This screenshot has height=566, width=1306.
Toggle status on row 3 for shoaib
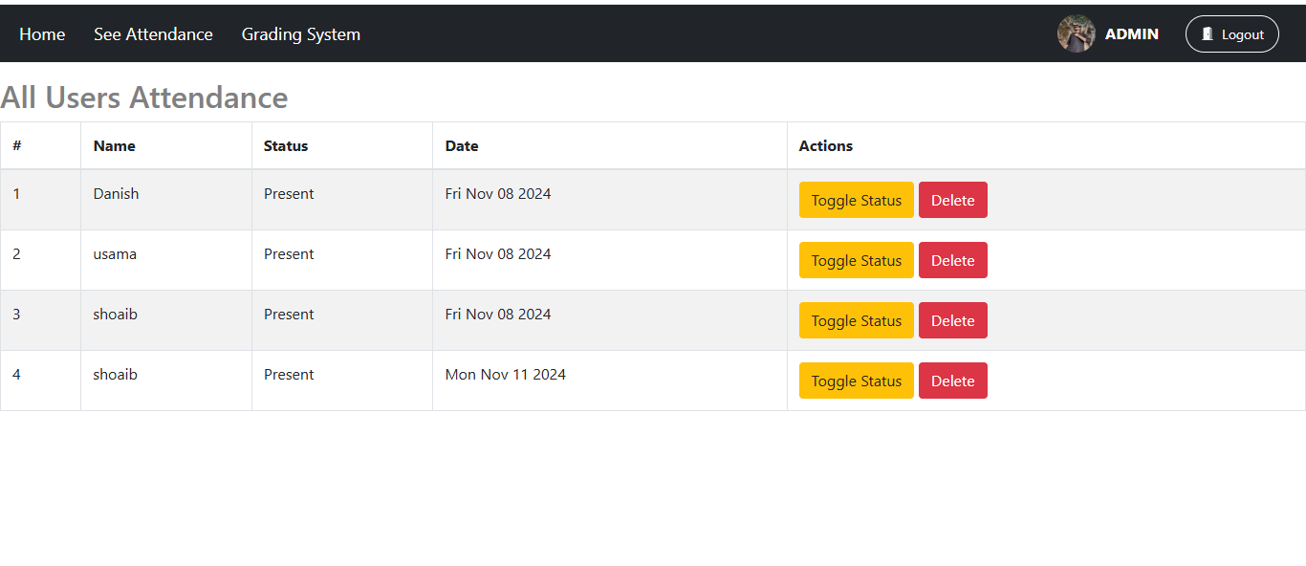click(856, 320)
